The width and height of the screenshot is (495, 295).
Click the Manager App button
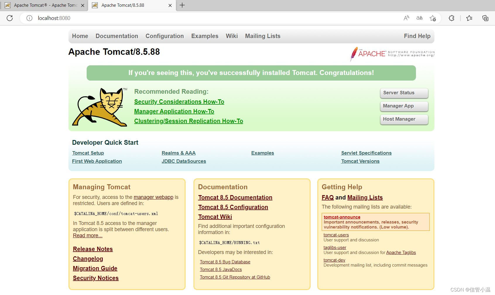[404, 106]
